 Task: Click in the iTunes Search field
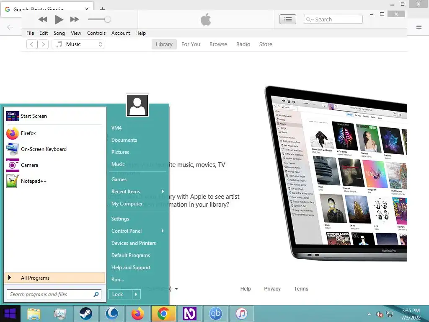333,19
